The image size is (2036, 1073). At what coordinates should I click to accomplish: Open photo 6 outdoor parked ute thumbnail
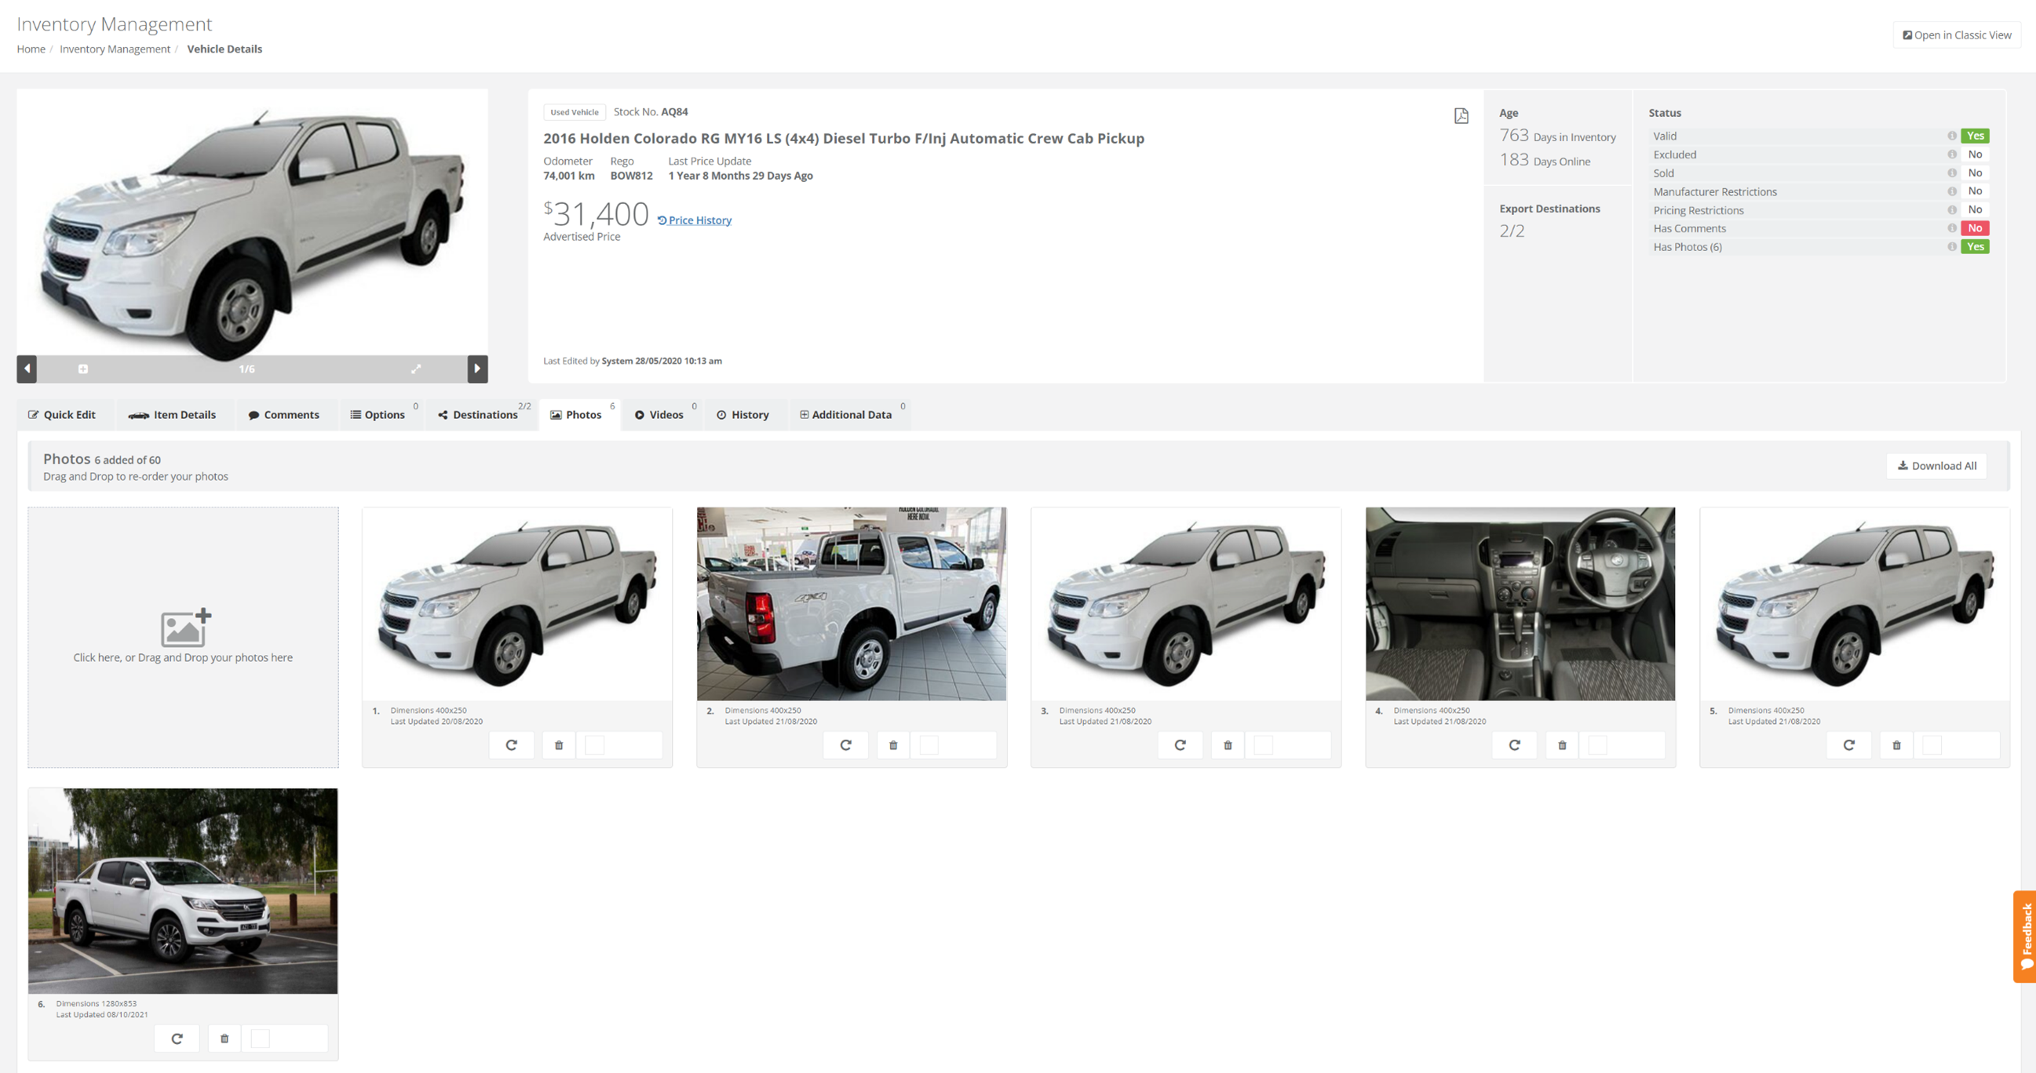tap(184, 890)
